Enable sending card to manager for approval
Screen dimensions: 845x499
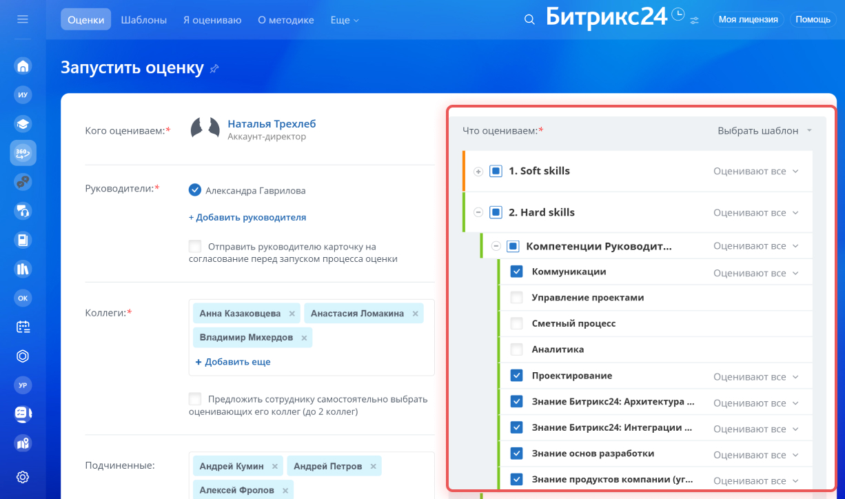195,246
